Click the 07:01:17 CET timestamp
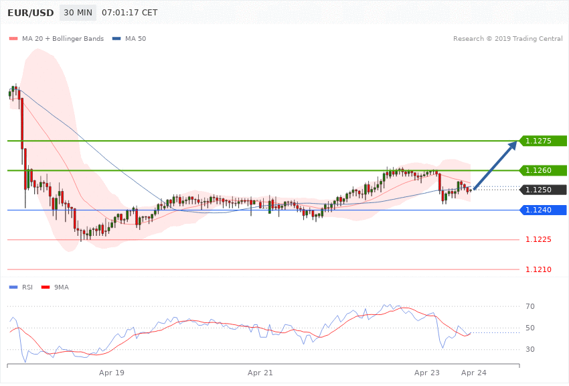The image size is (569, 386). point(130,13)
